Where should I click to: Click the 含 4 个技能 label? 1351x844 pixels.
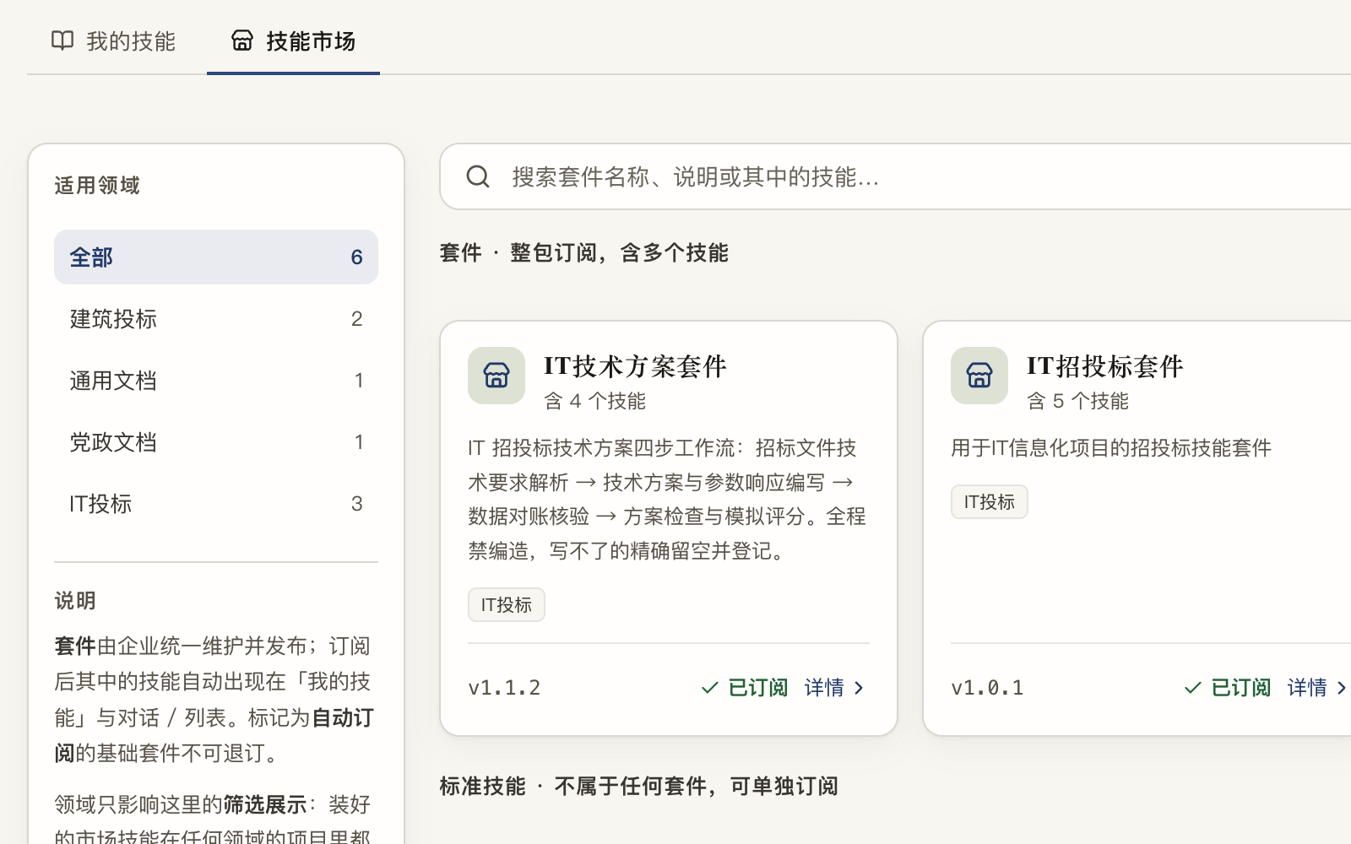pyautogui.click(x=594, y=401)
